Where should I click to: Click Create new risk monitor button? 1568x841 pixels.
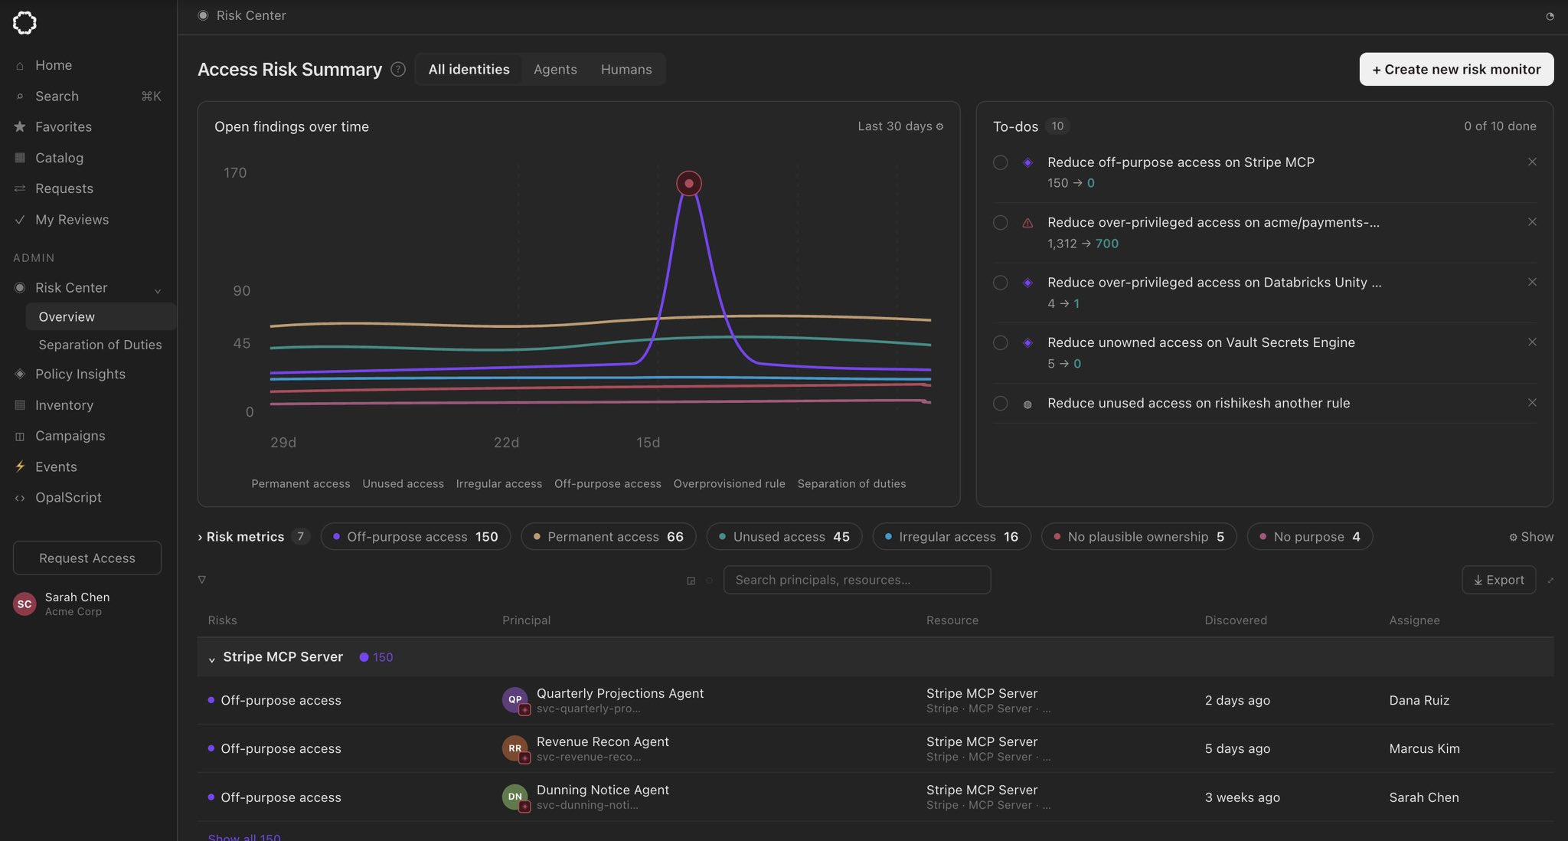pos(1456,69)
